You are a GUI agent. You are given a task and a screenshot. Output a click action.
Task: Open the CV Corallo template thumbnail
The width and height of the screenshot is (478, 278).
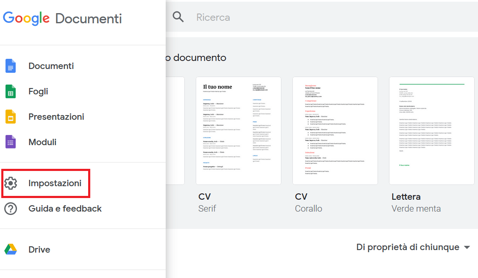click(335, 131)
